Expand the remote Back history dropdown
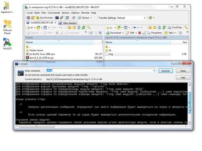202x151 pixels. point(138,28)
